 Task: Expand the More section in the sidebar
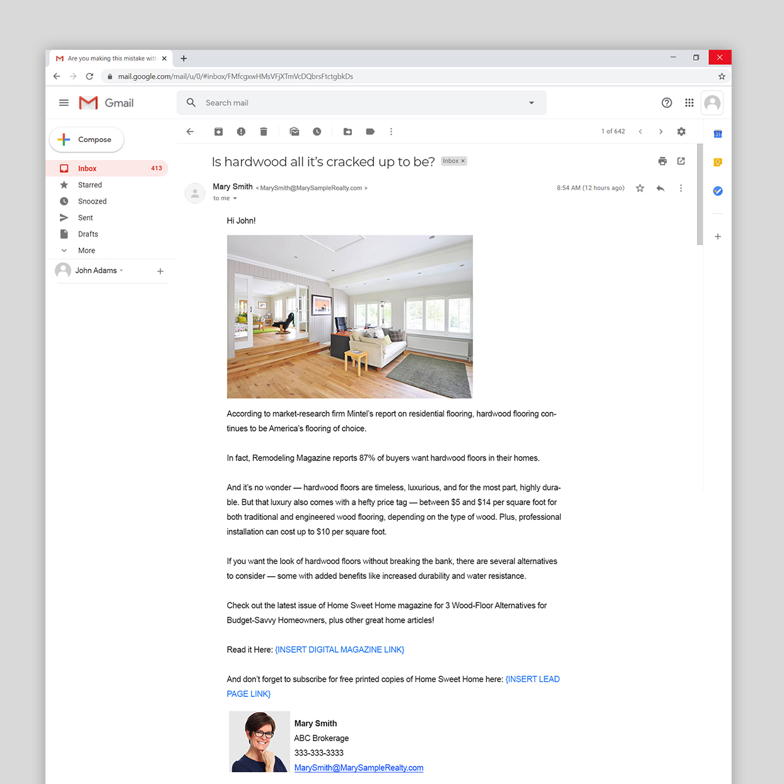coord(85,250)
